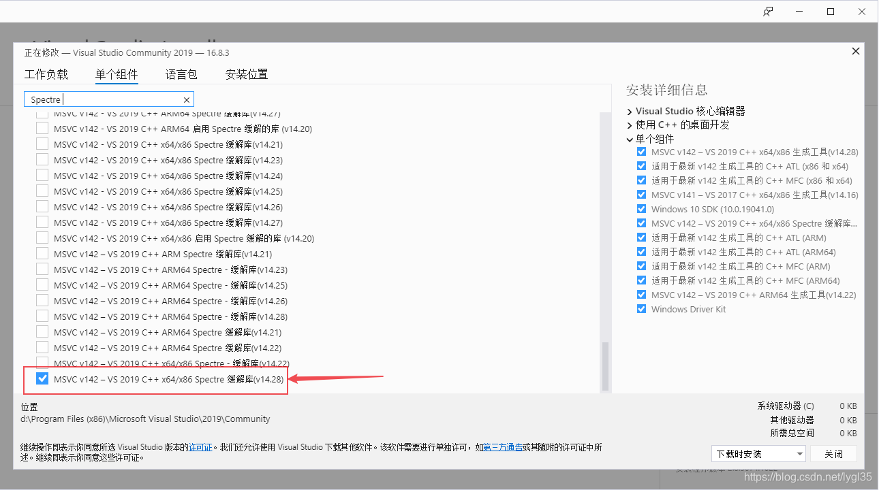Image resolution: width=879 pixels, height=490 pixels.
Task: Uncheck C++ MFC (ARM) in details
Action: (641, 266)
